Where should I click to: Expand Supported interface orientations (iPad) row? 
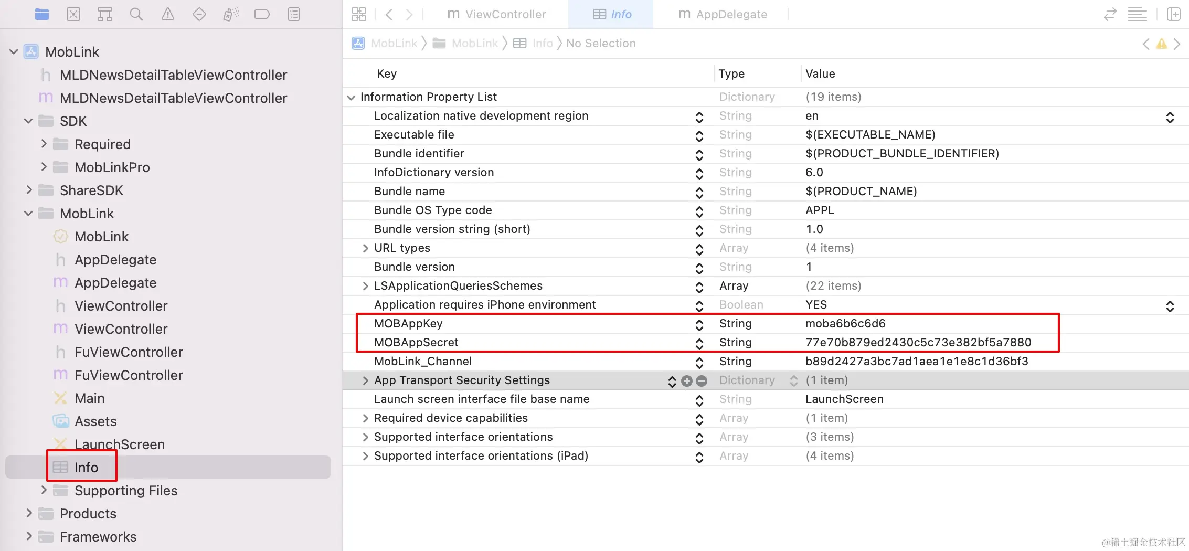coord(365,456)
